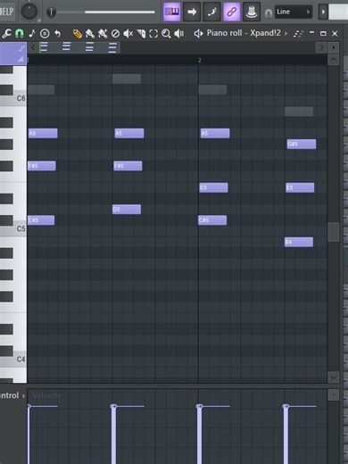Click right arrow of horizontal scrollbar
The width and height of the screenshot is (348, 464).
tap(321, 47)
